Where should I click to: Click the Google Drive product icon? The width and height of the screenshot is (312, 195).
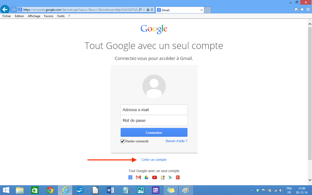(146, 177)
